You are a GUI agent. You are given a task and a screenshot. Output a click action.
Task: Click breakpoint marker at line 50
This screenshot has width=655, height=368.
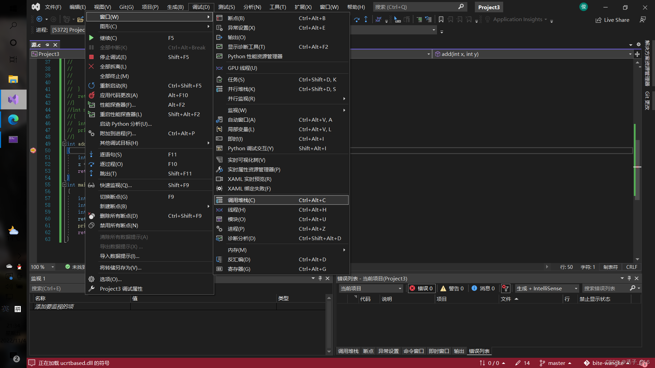(x=33, y=150)
